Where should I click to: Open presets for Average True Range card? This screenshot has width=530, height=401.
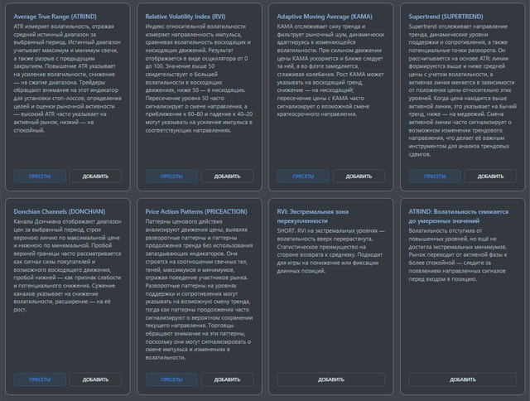[40, 176]
